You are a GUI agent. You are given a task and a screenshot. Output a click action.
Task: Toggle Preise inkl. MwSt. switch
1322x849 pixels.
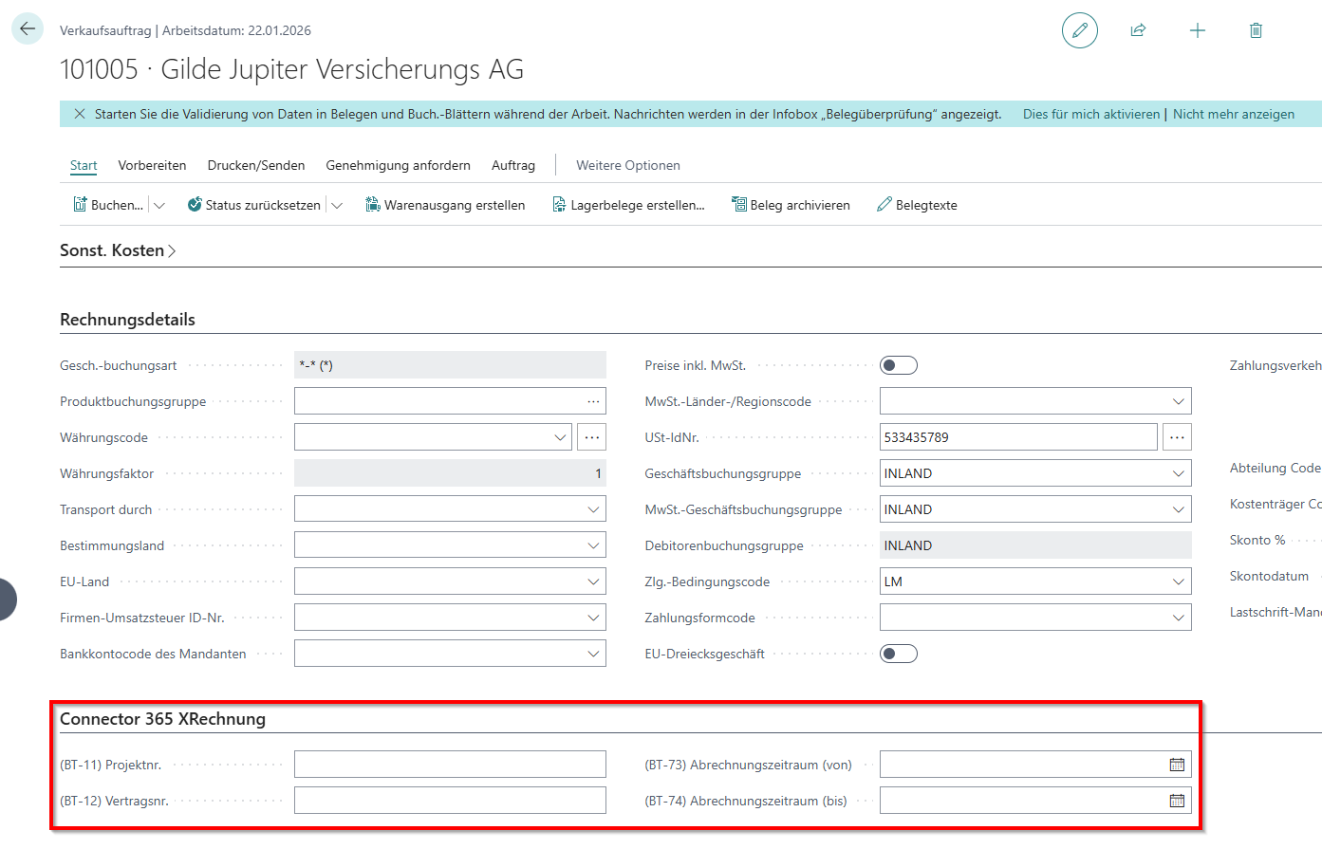pyautogui.click(x=899, y=365)
